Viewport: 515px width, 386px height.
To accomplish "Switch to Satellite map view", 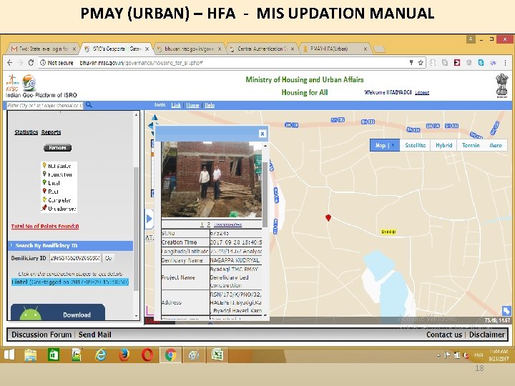I will click(x=415, y=145).
